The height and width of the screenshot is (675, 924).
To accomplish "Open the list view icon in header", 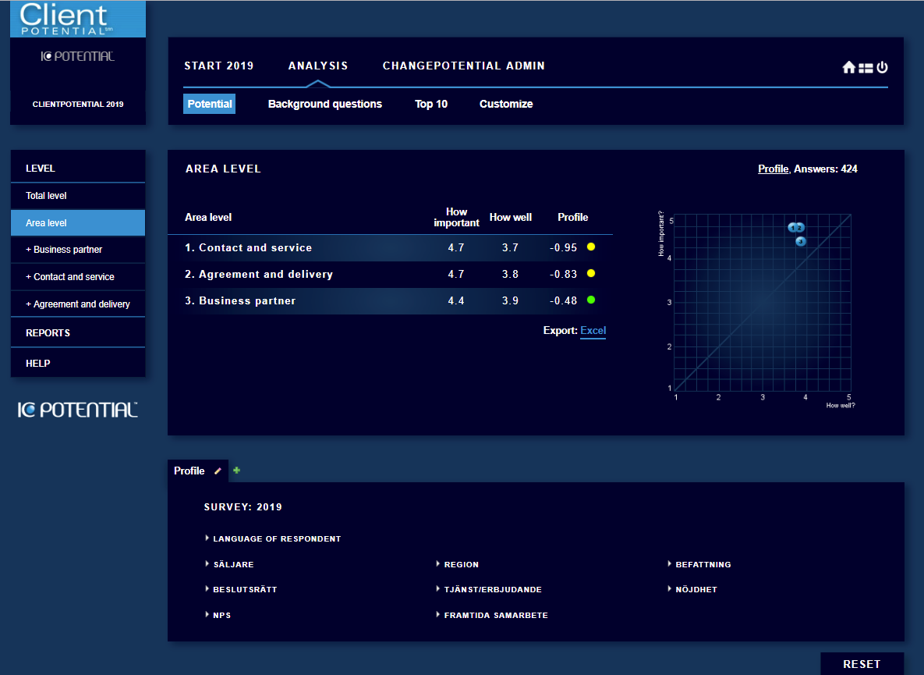I will tap(865, 69).
